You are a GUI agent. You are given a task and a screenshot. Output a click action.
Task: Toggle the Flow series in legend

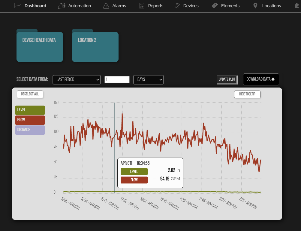(30, 120)
